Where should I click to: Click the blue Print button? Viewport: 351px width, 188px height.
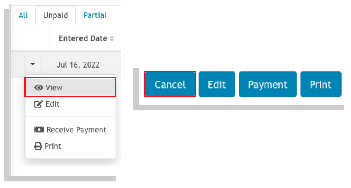[x=321, y=84]
